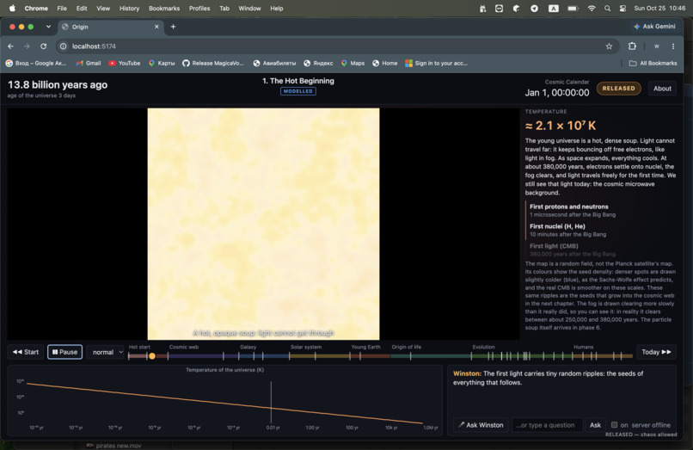This screenshot has width=693, height=450.
Task: Open the Release MagicaVoxel bookmark
Action: coord(213,64)
